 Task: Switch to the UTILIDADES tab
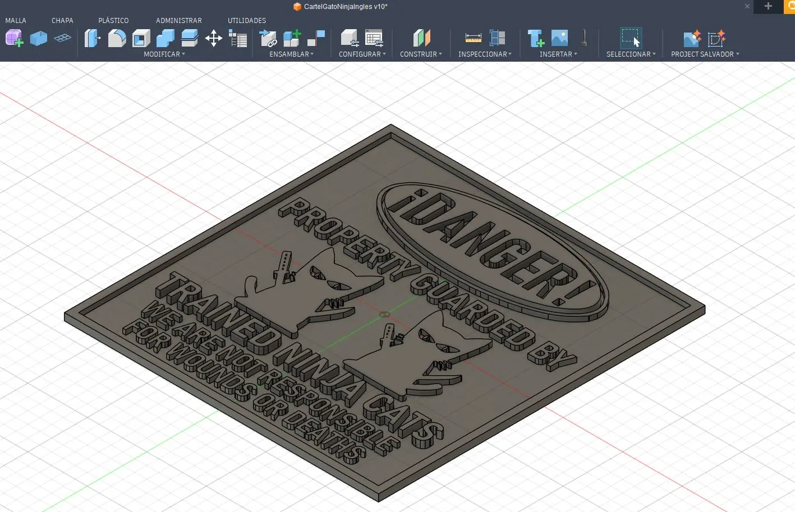tap(247, 20)
